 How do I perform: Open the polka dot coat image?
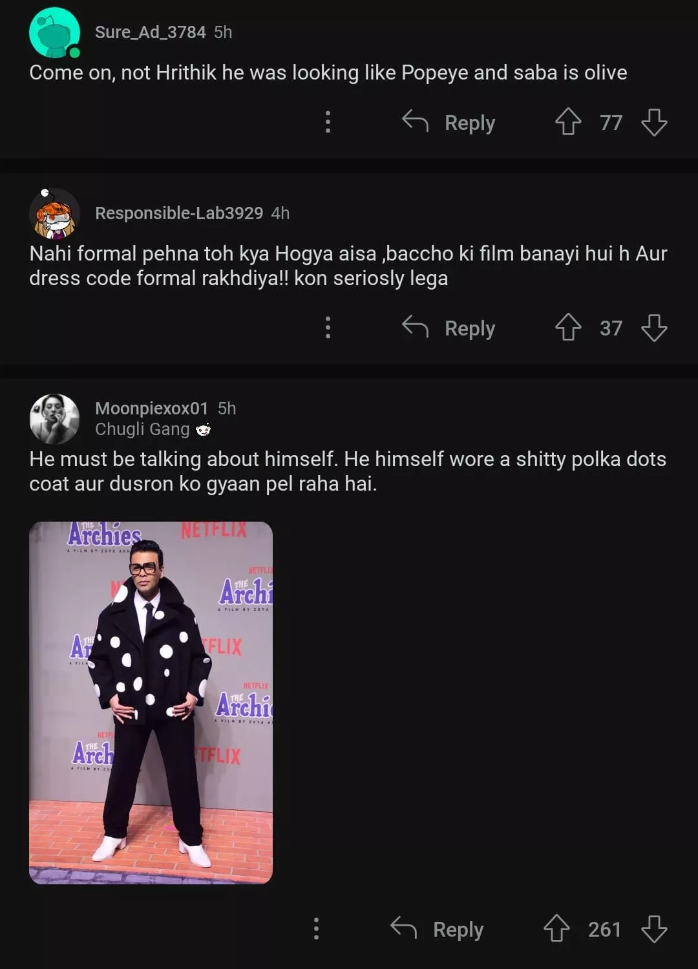[151, 702]
